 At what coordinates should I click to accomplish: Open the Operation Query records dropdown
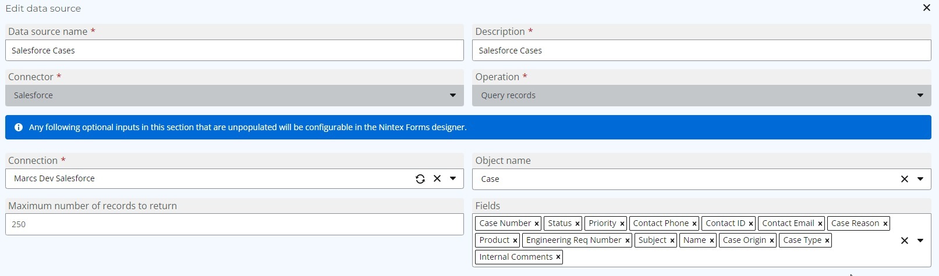pyautogui.click(x=920, y=95)
